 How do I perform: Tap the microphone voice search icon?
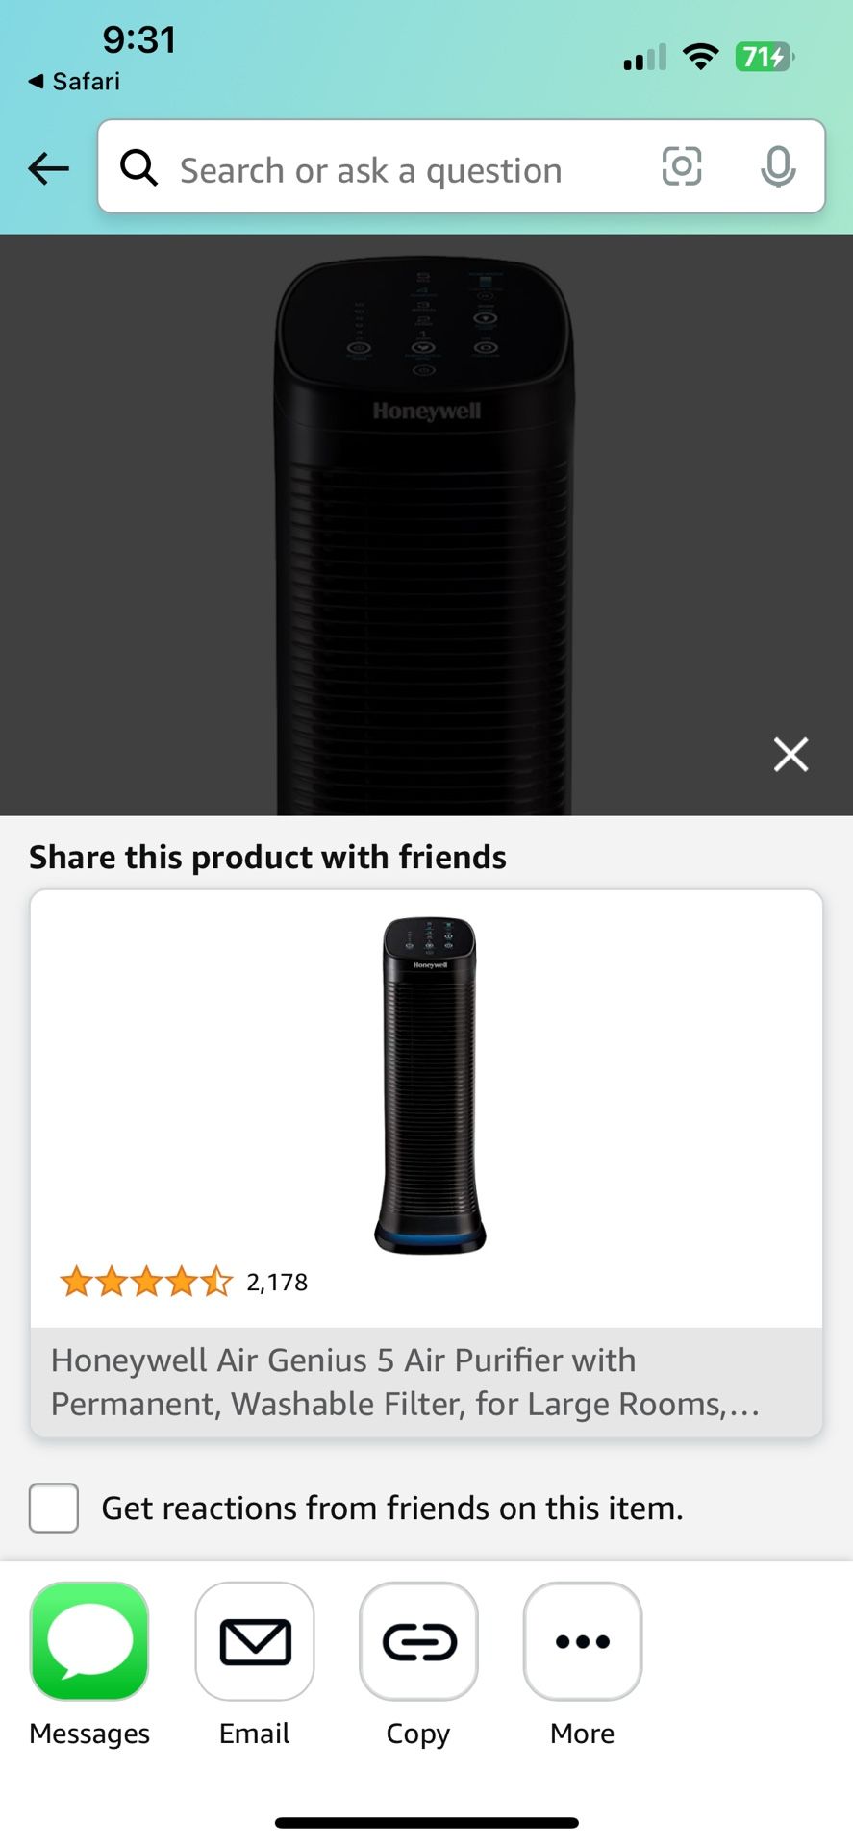tap(778, 167)
